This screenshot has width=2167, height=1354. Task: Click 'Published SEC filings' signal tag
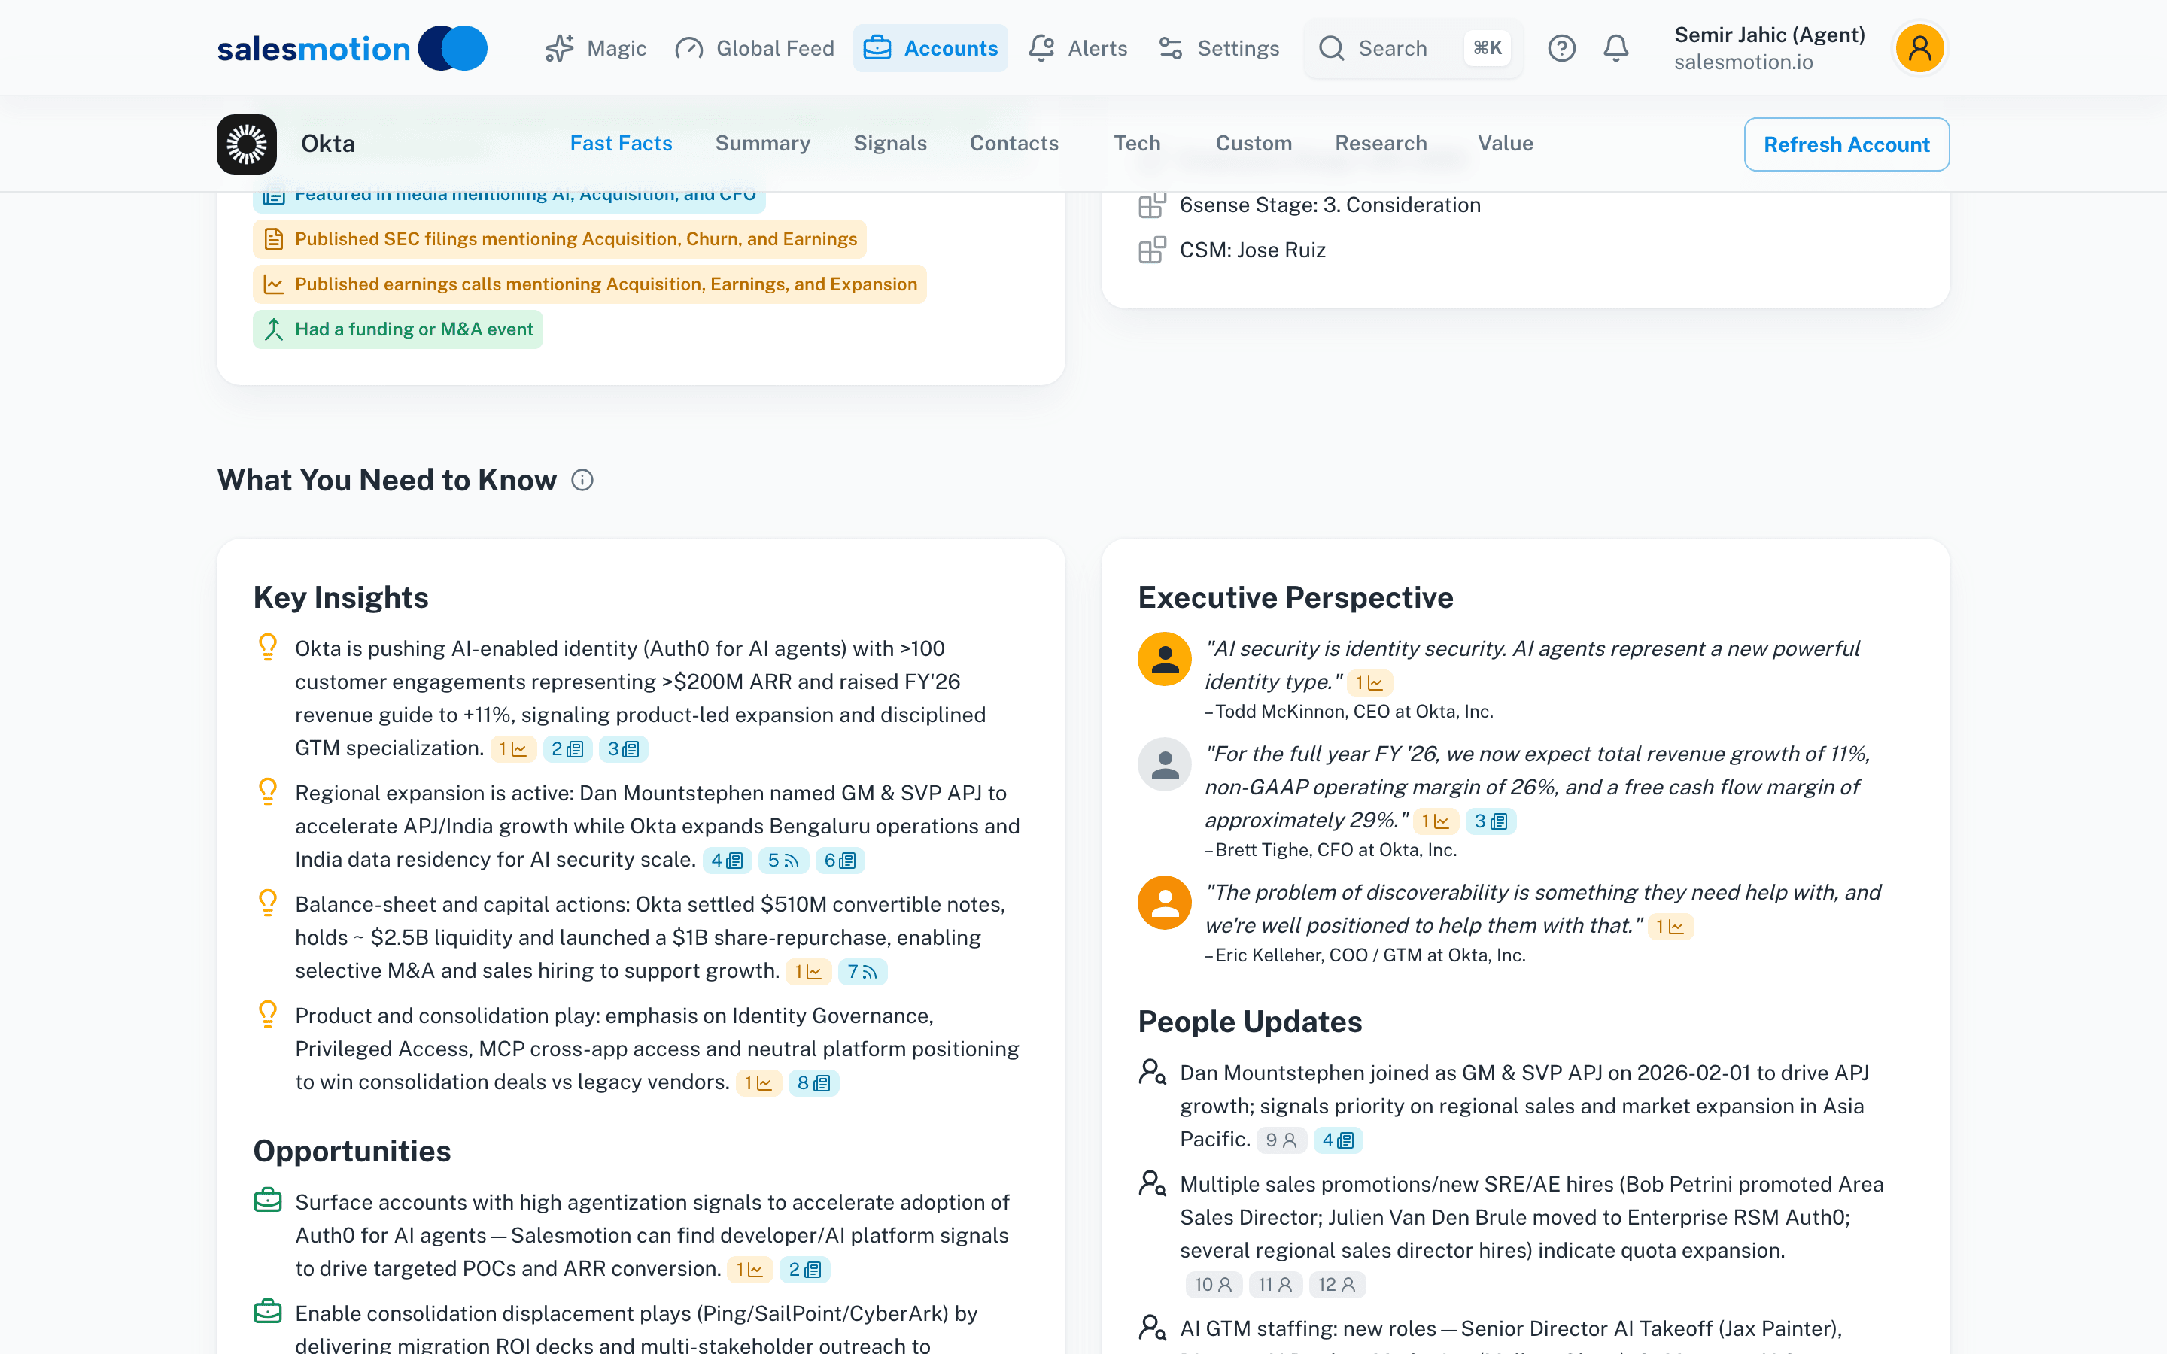(559, 239)
